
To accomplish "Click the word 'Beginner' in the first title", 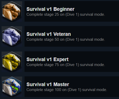I will tap(64, 9).
